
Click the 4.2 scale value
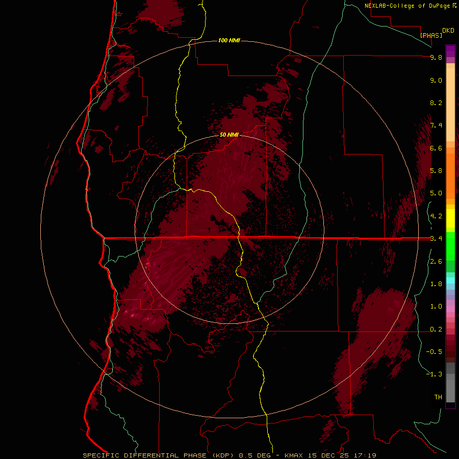[436, 216]
